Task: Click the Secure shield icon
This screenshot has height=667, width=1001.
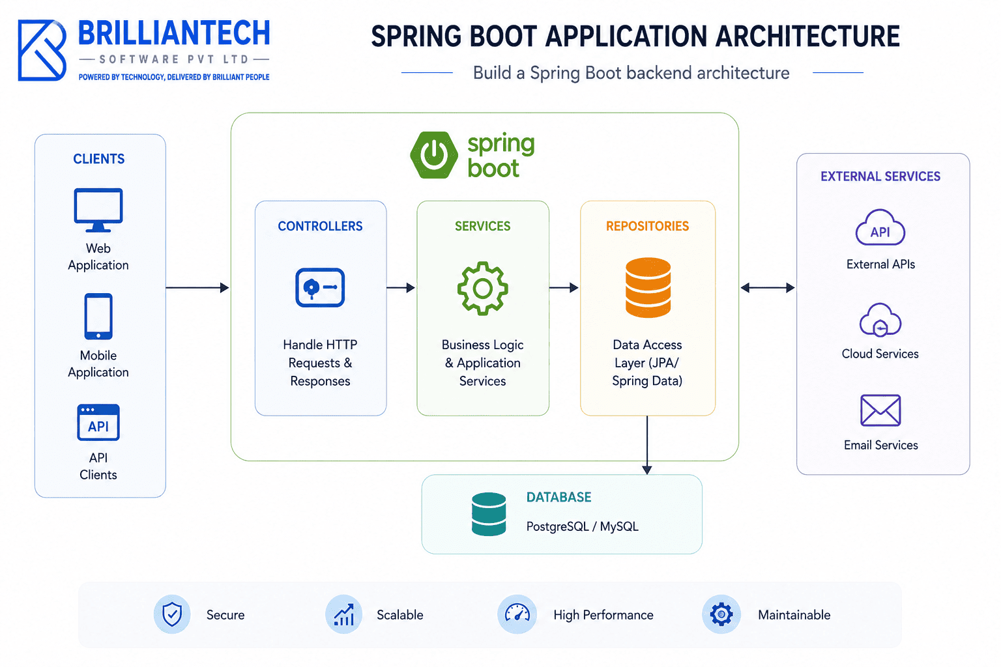Action: coord(172,614)
